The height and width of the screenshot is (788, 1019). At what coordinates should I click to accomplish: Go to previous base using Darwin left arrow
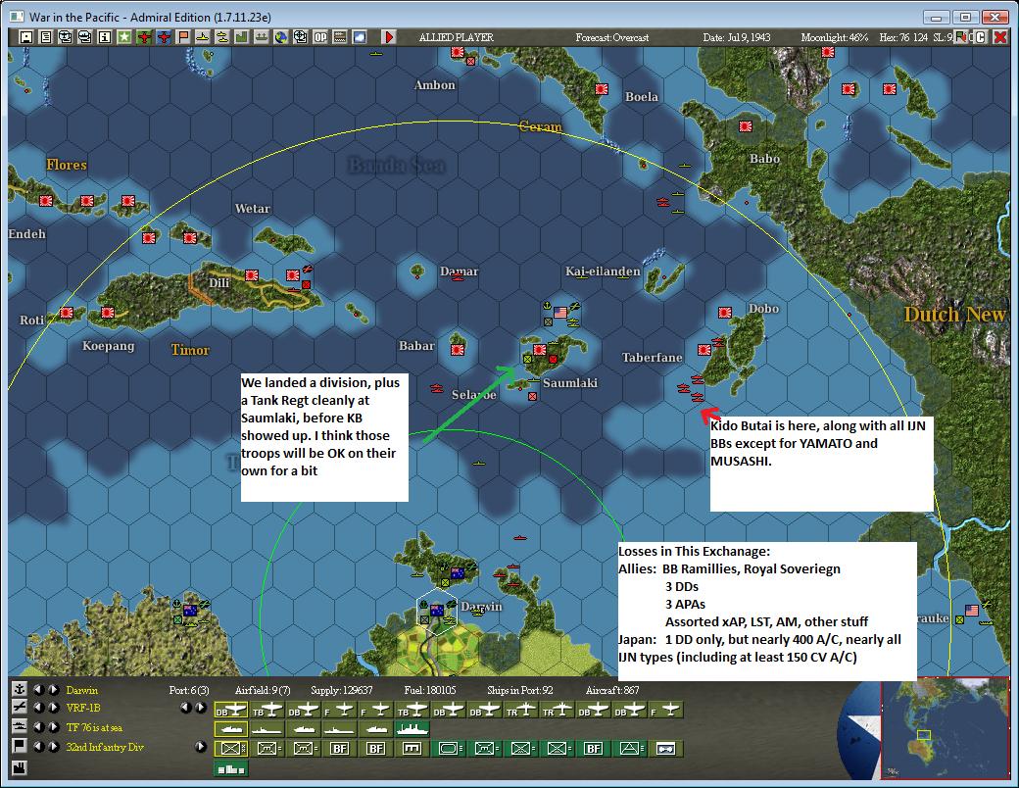tap(39, 689)
